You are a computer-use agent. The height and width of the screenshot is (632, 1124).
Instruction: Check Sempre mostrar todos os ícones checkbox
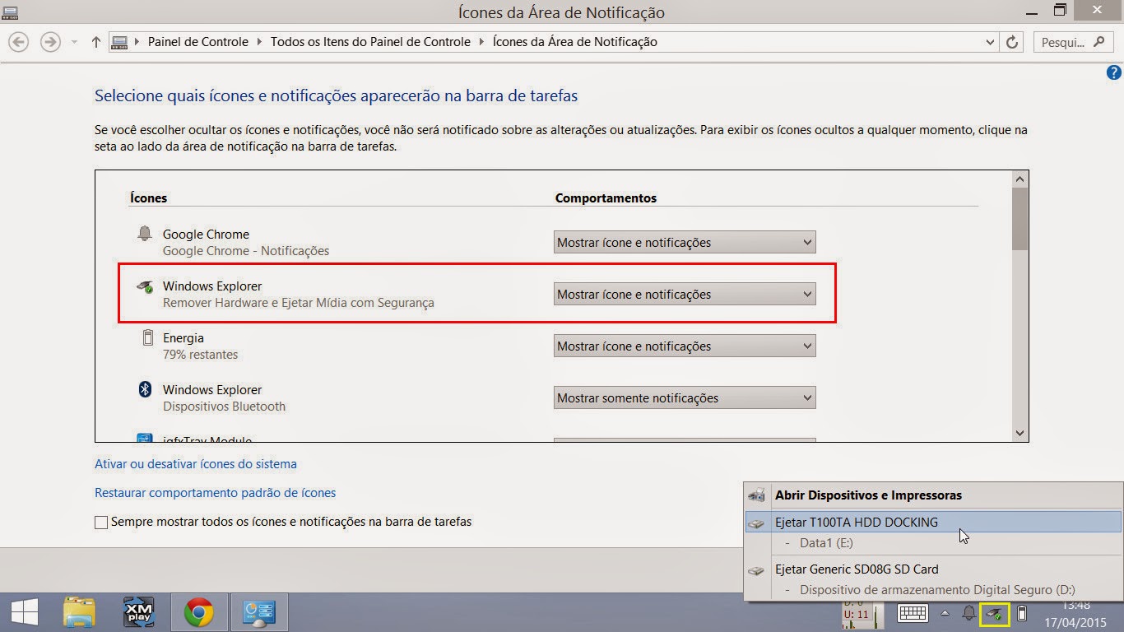(101, 522)
